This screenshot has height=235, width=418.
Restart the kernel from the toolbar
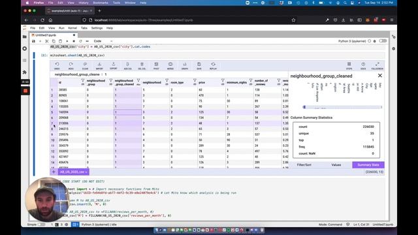click(x=80, y=41)
